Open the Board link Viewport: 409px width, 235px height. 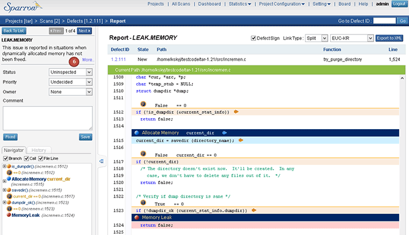(x=345, y=4)
